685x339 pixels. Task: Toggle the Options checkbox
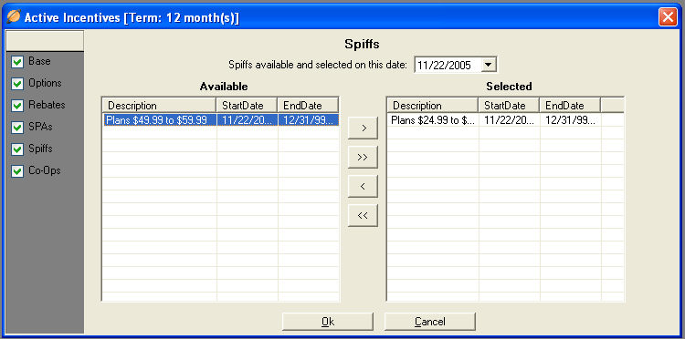(x=17, y=84)
